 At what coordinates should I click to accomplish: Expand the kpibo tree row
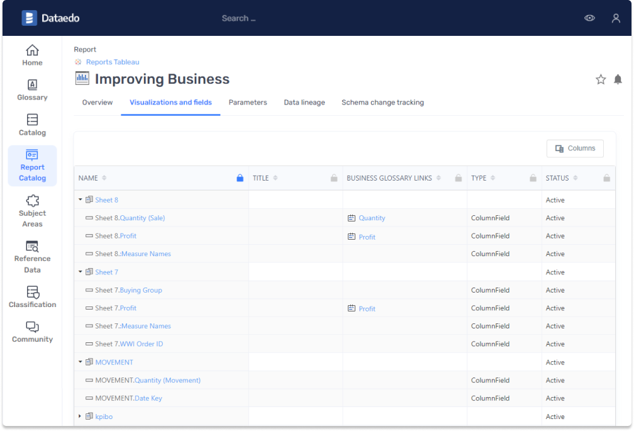click(x=81, y=417)
